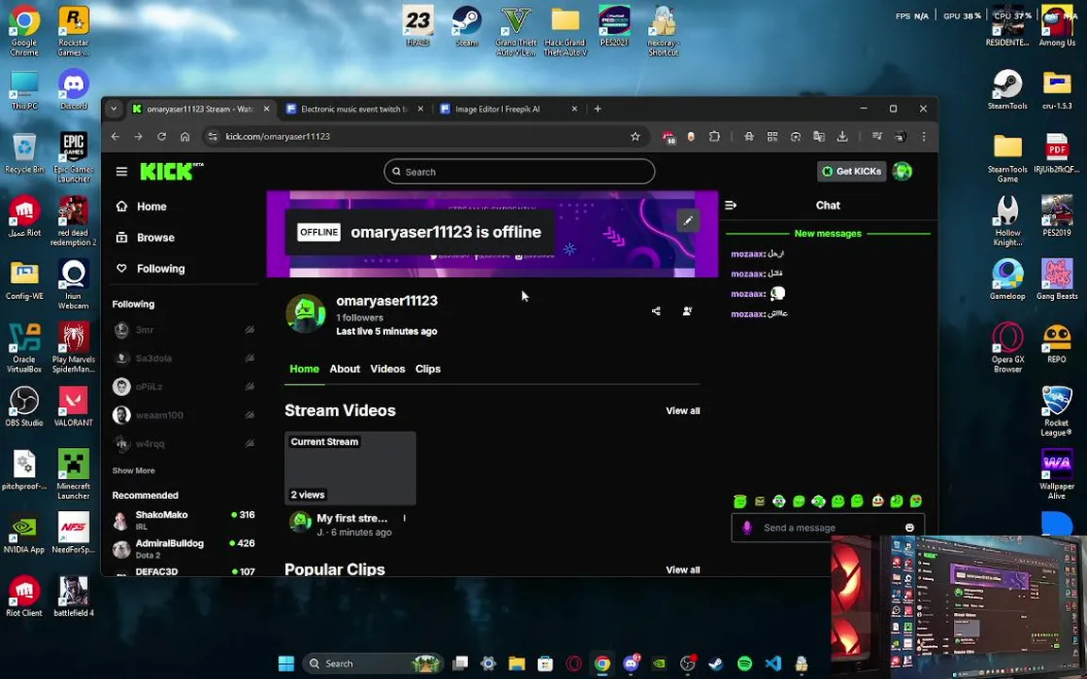Open the stream video three-dot options
Screen dimensions: 1087x679
(x=404, y=519)
